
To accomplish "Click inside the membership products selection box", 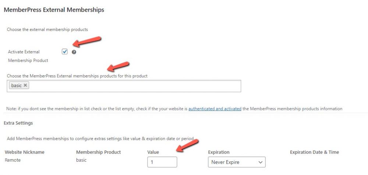I will click(132, 86).
